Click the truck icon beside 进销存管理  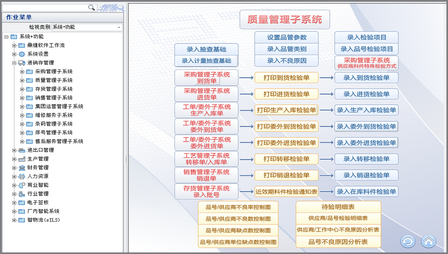[22, 63]
